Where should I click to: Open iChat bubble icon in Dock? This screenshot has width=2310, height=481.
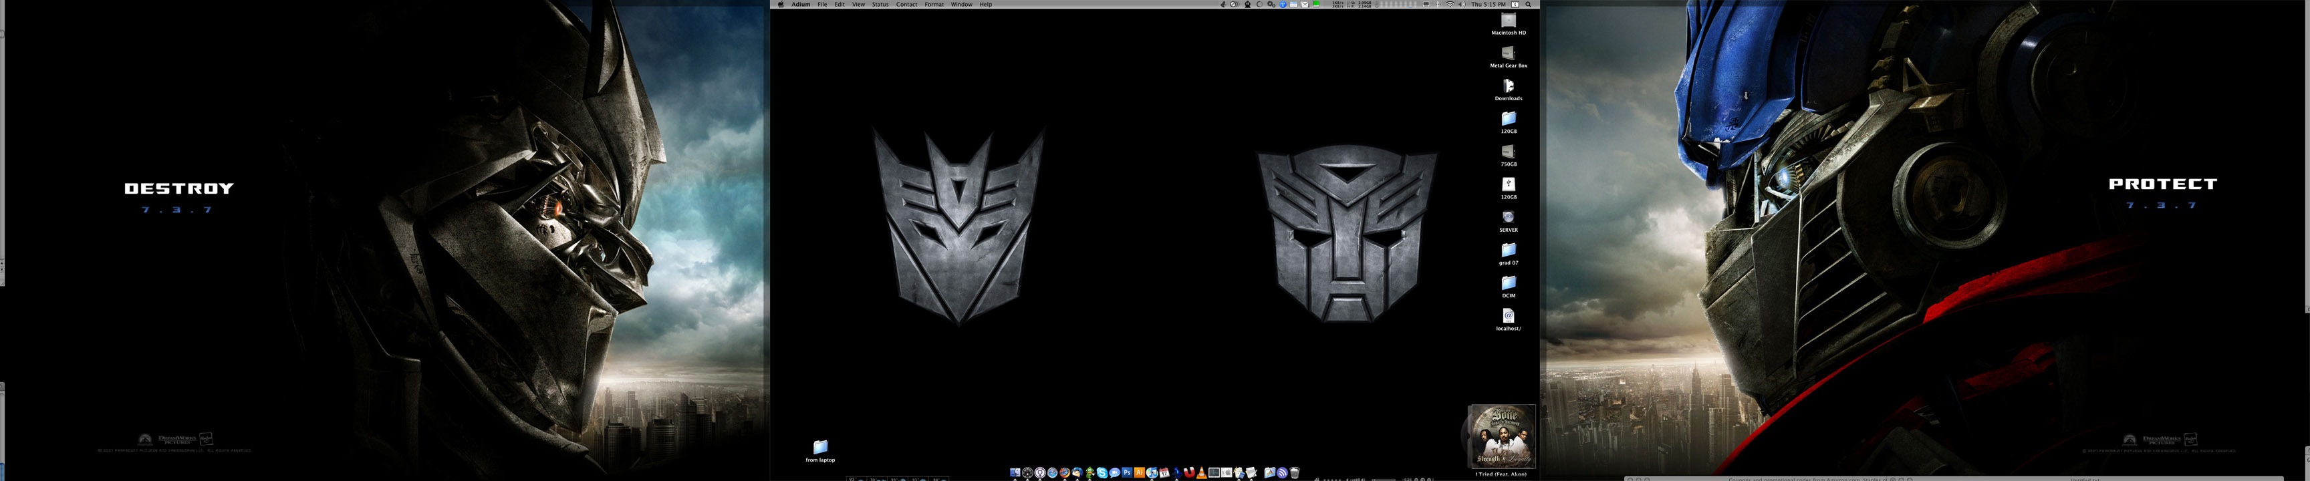(x=1115, y=472)
